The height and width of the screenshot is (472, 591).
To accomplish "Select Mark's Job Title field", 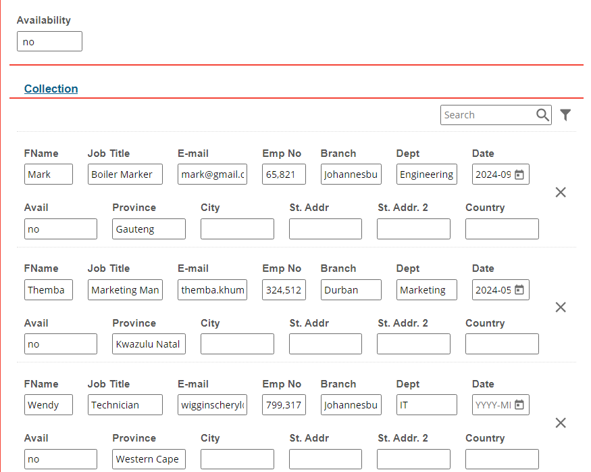I will [x=125, y=174].
